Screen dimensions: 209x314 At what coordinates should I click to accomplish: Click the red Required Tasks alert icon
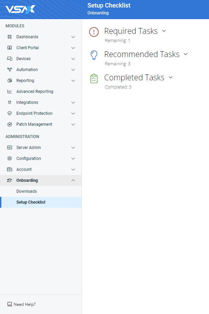94,32
